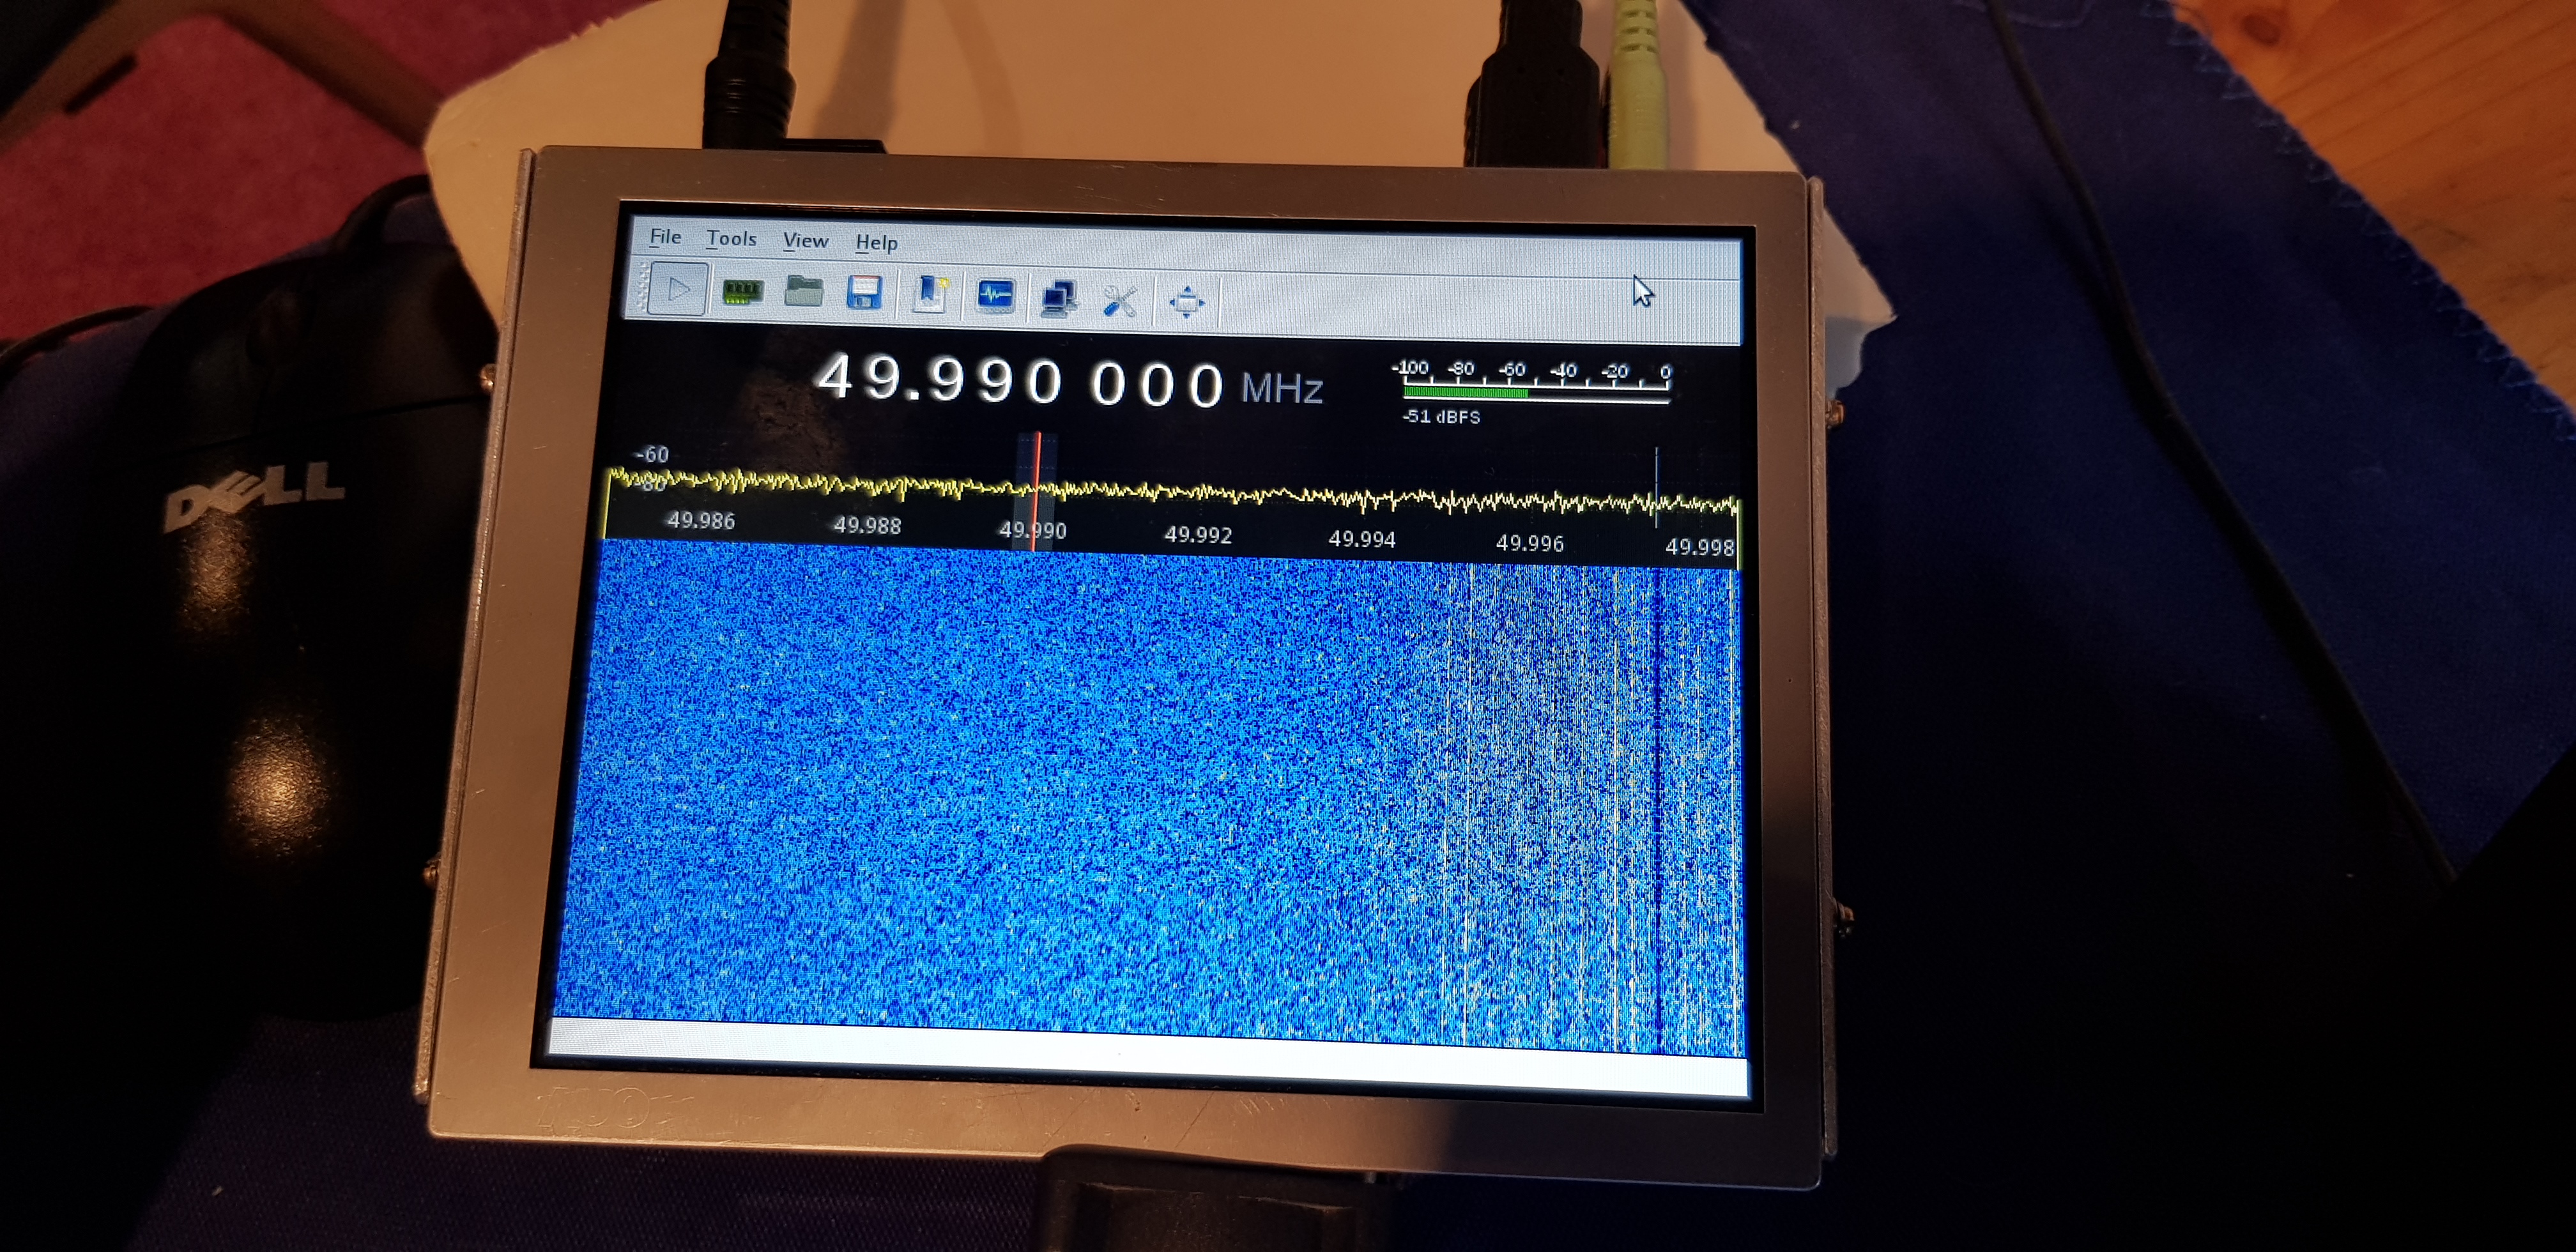Open the Tools menu

click(731, 239)
